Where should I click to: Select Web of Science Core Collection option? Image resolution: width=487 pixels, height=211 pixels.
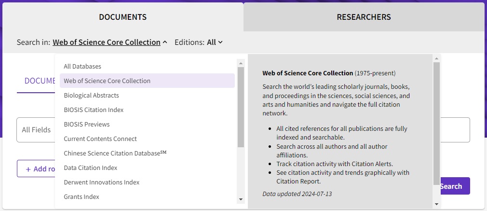coord(107,81)
